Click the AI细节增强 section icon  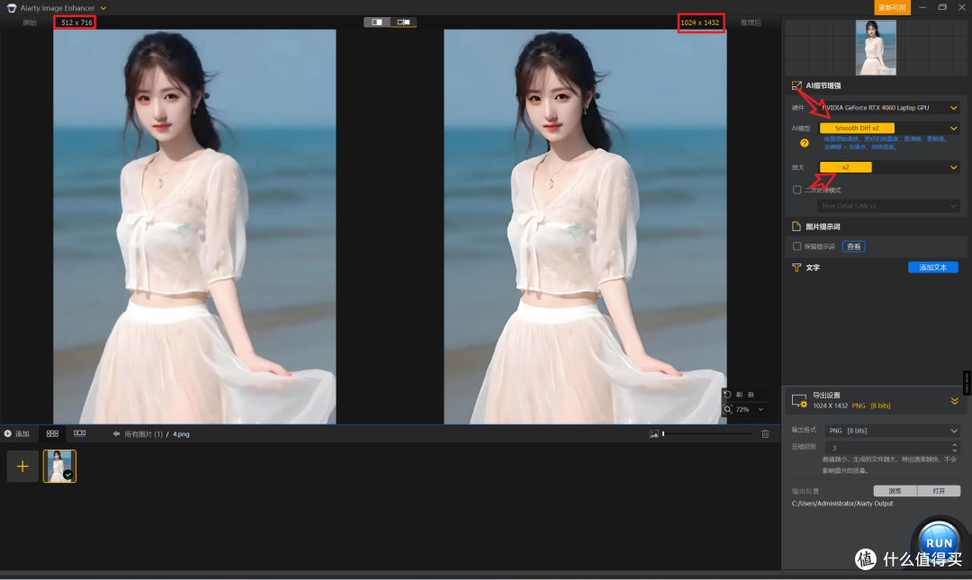pos(796,85)
